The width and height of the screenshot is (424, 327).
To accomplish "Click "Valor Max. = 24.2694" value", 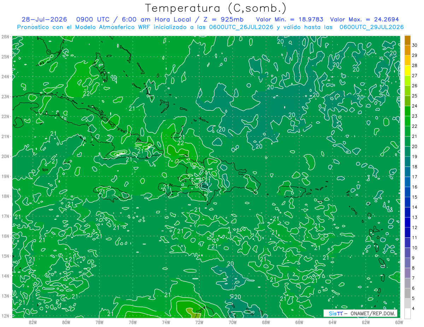I will click(365, 20).
